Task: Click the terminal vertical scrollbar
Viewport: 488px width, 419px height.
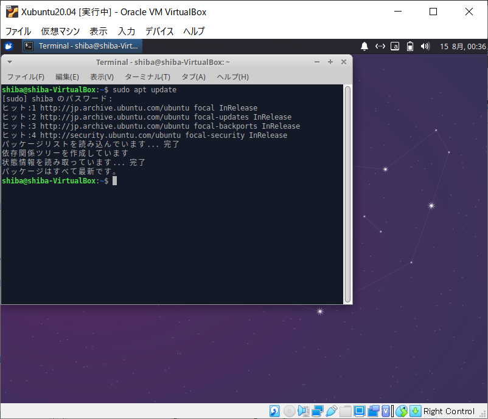Action: (347, 194)
